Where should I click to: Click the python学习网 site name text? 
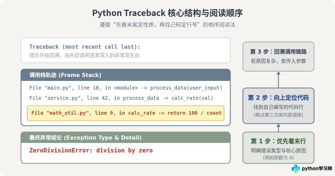[x=317, y=169]
